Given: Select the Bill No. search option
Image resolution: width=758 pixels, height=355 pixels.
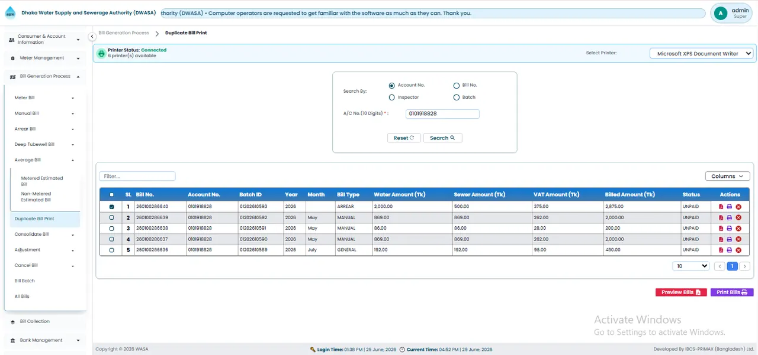Looking at the screenshot, I should tap(457, 85).
